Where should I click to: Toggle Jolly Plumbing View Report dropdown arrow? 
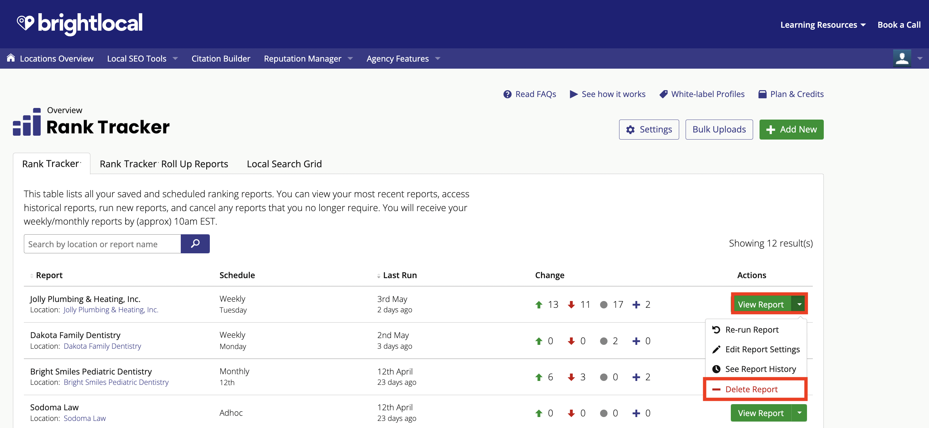(x=799, y=305)
